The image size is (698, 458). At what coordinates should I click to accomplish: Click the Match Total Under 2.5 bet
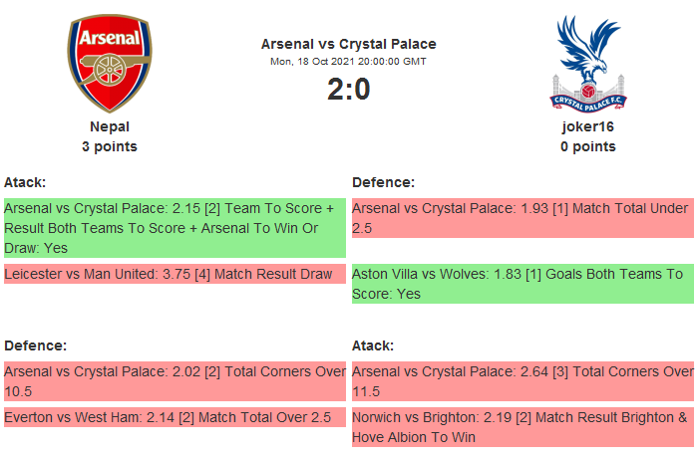[523, 218]
